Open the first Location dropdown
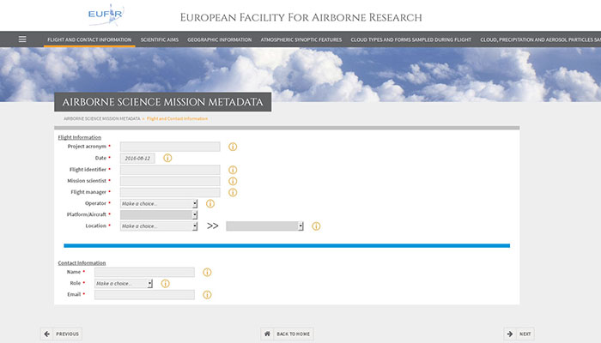Viewport: 601px width, 343px height. 159,226
